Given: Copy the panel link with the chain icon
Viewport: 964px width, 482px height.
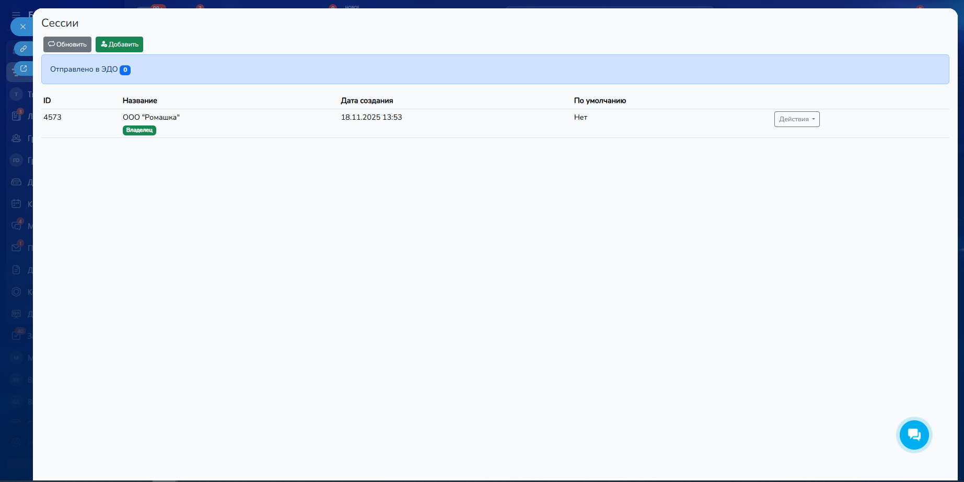Looking at the screenshot, I should coord(24,49).
